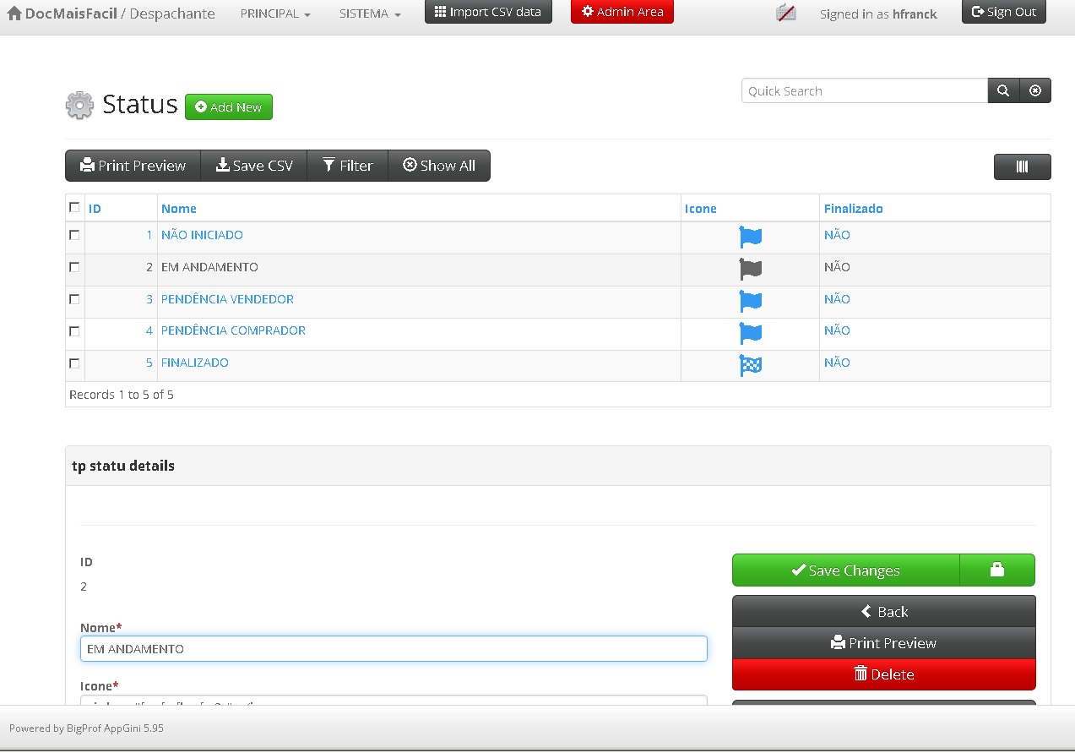Click Show All button

(439, 166)
